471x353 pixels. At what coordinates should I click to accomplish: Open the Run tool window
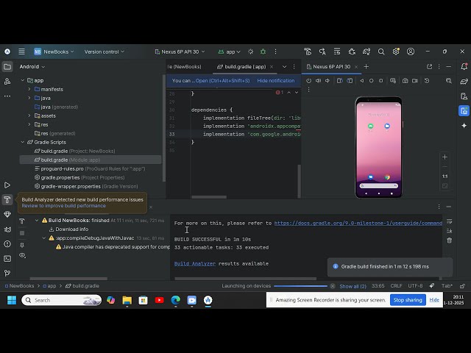[x=7, y=185]
